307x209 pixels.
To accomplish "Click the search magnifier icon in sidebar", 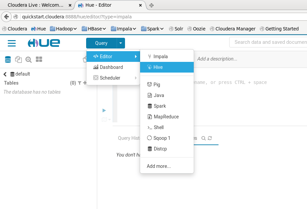I will pos(28,59).
